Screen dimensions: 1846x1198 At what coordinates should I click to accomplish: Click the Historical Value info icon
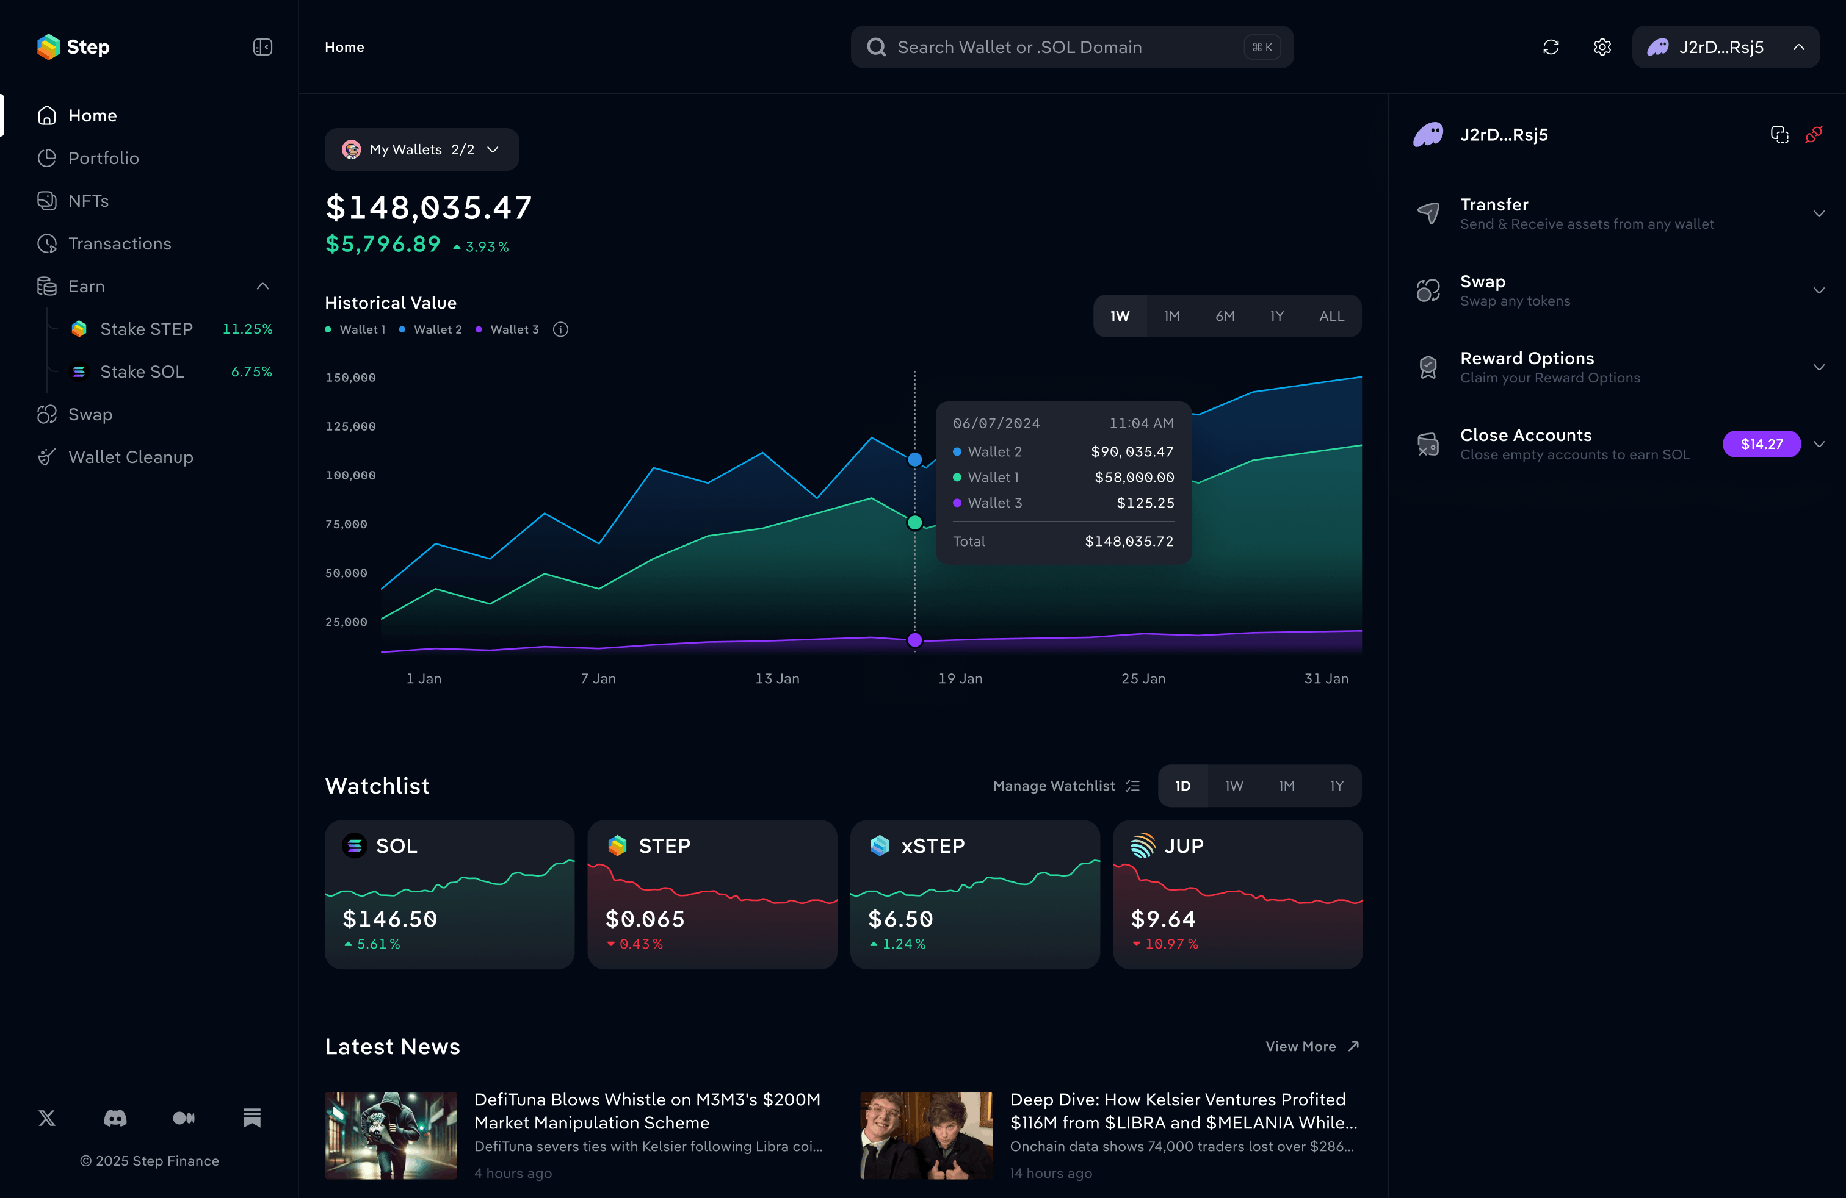[561, 329]
